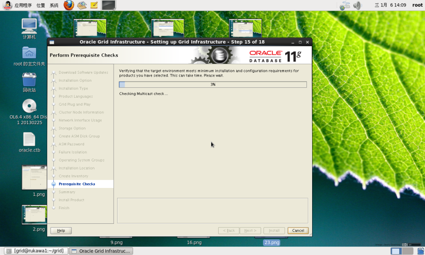The image size is (425, 255).
Task: Switch to first workspace in switcher
Action: (x=395, y=251)
